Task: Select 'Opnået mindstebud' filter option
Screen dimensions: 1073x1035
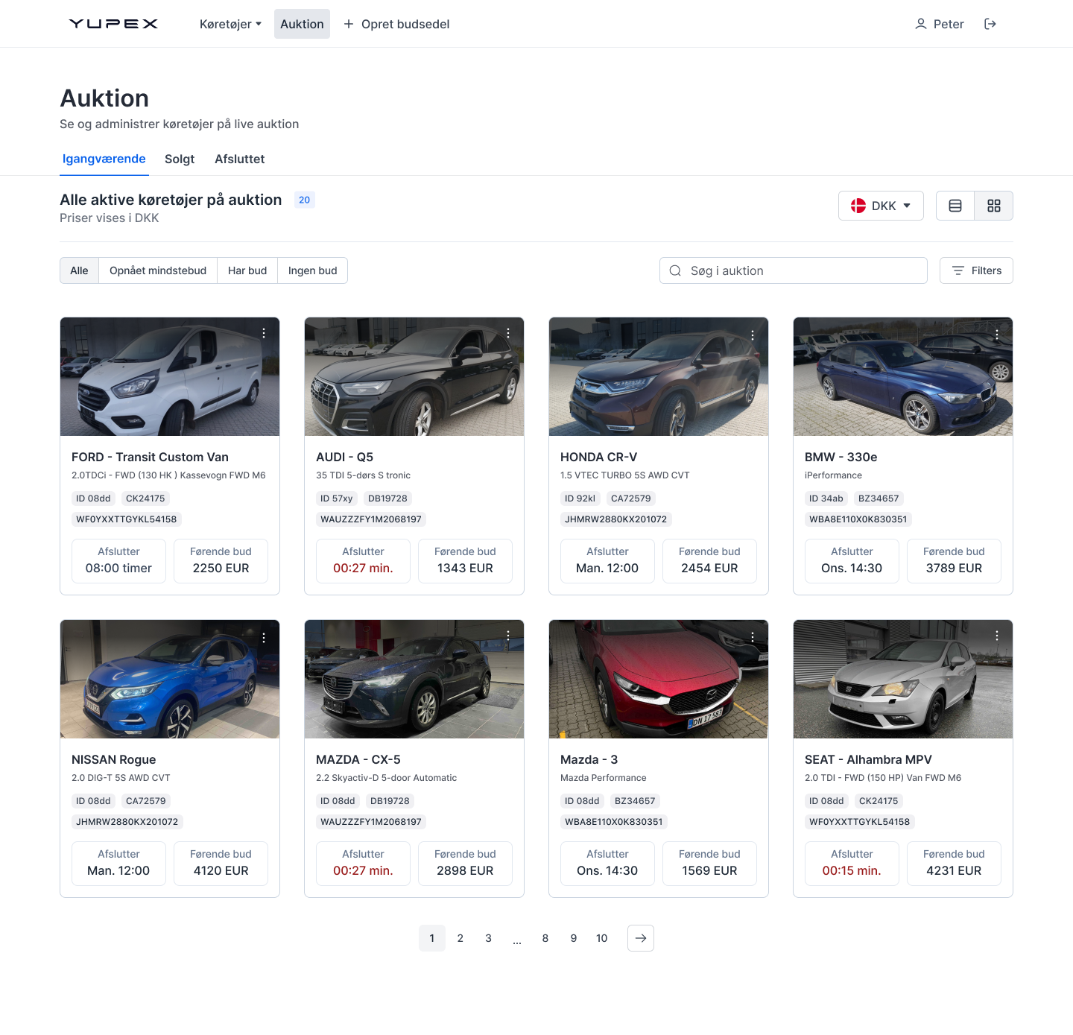Action: click(x=158, y=270)
